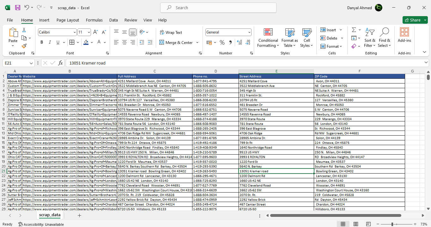Click the Undo arrow icon
Viewport: 431px width, 227px height.
[x=27, y=8]
